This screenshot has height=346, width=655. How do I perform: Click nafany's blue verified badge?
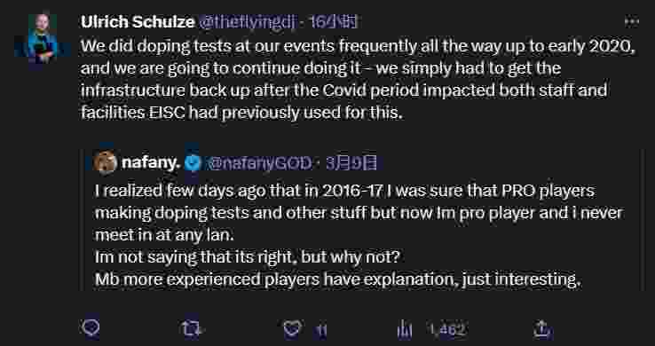pos(193,163)
